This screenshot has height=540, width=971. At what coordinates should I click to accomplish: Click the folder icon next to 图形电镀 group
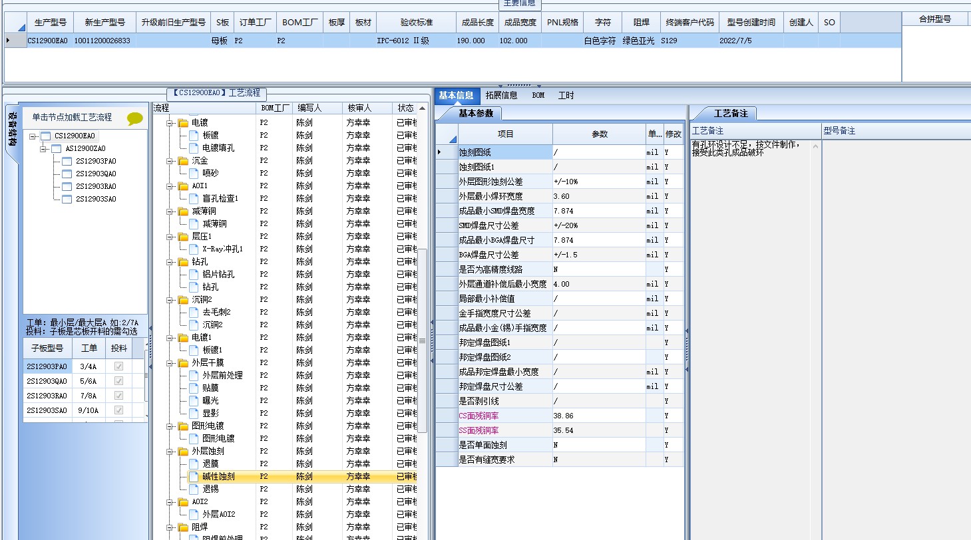[182, 426]
